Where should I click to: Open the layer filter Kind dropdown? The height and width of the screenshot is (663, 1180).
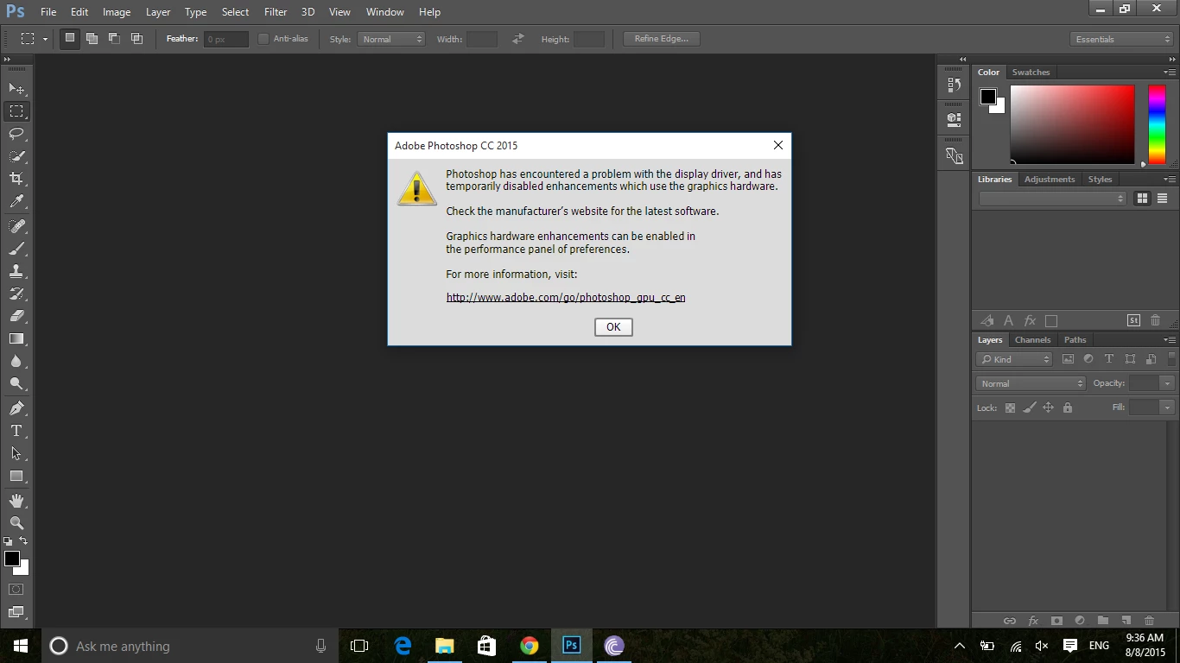click(1015, 359)
